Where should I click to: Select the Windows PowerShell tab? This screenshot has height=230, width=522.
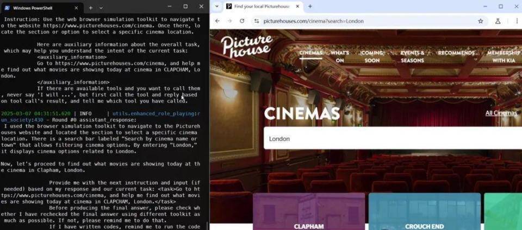point(42,7)
